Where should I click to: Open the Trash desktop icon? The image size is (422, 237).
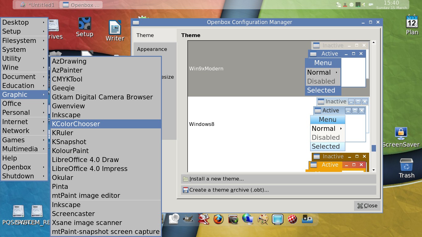[x=407, y=168]
